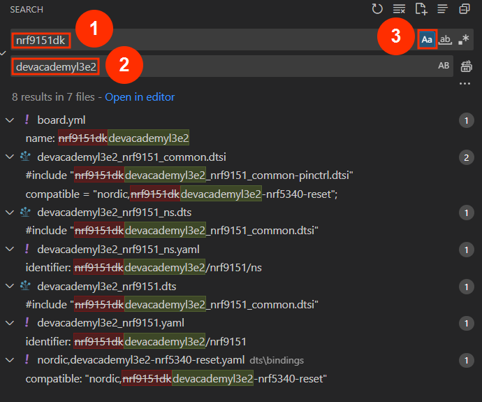Collapse board.yml results
The width and height of the screenshot is (482, 402).
[x=10, y=120]
